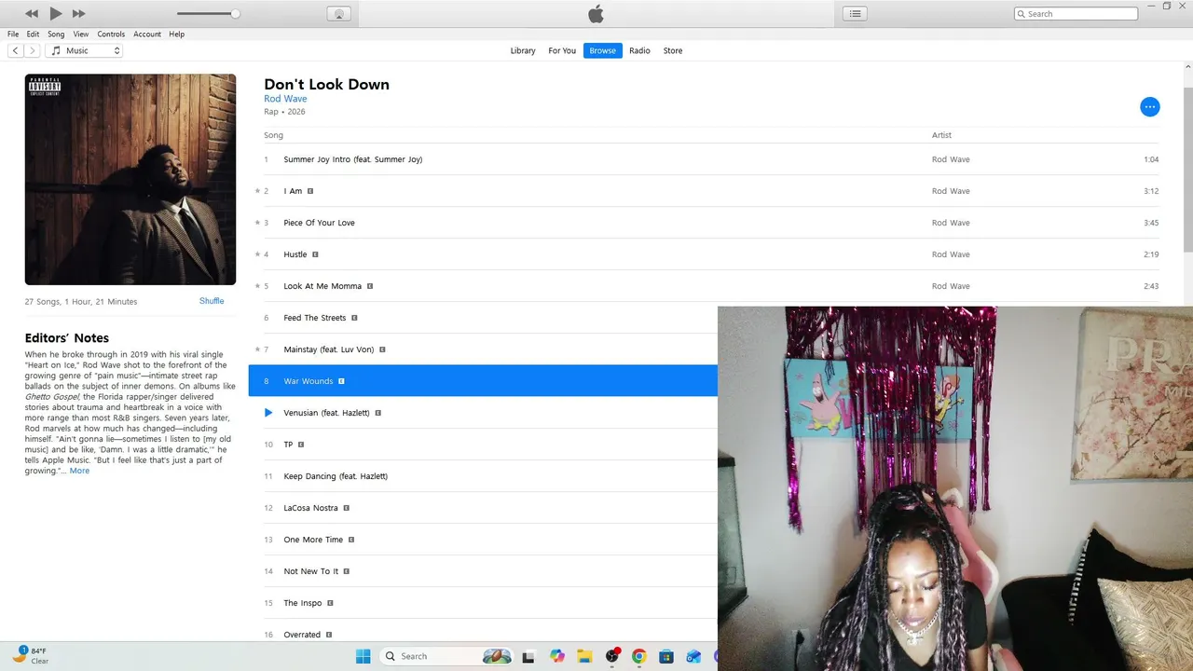Click the 1:04 duration of Summer Joy Intro
The width and height of the screenshot is (1193, 671).
coord(1151,159)
